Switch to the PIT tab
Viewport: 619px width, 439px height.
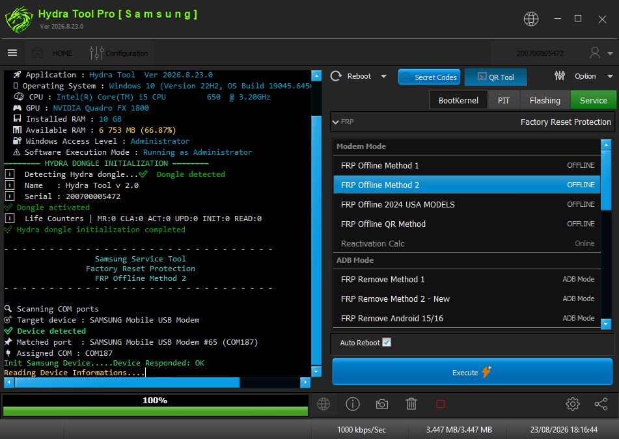pyautogui.click(x=504, y=100)
